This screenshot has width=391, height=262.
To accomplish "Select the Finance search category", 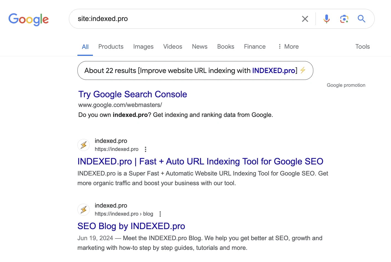I will pyautogui.click(x=254, y=46).
